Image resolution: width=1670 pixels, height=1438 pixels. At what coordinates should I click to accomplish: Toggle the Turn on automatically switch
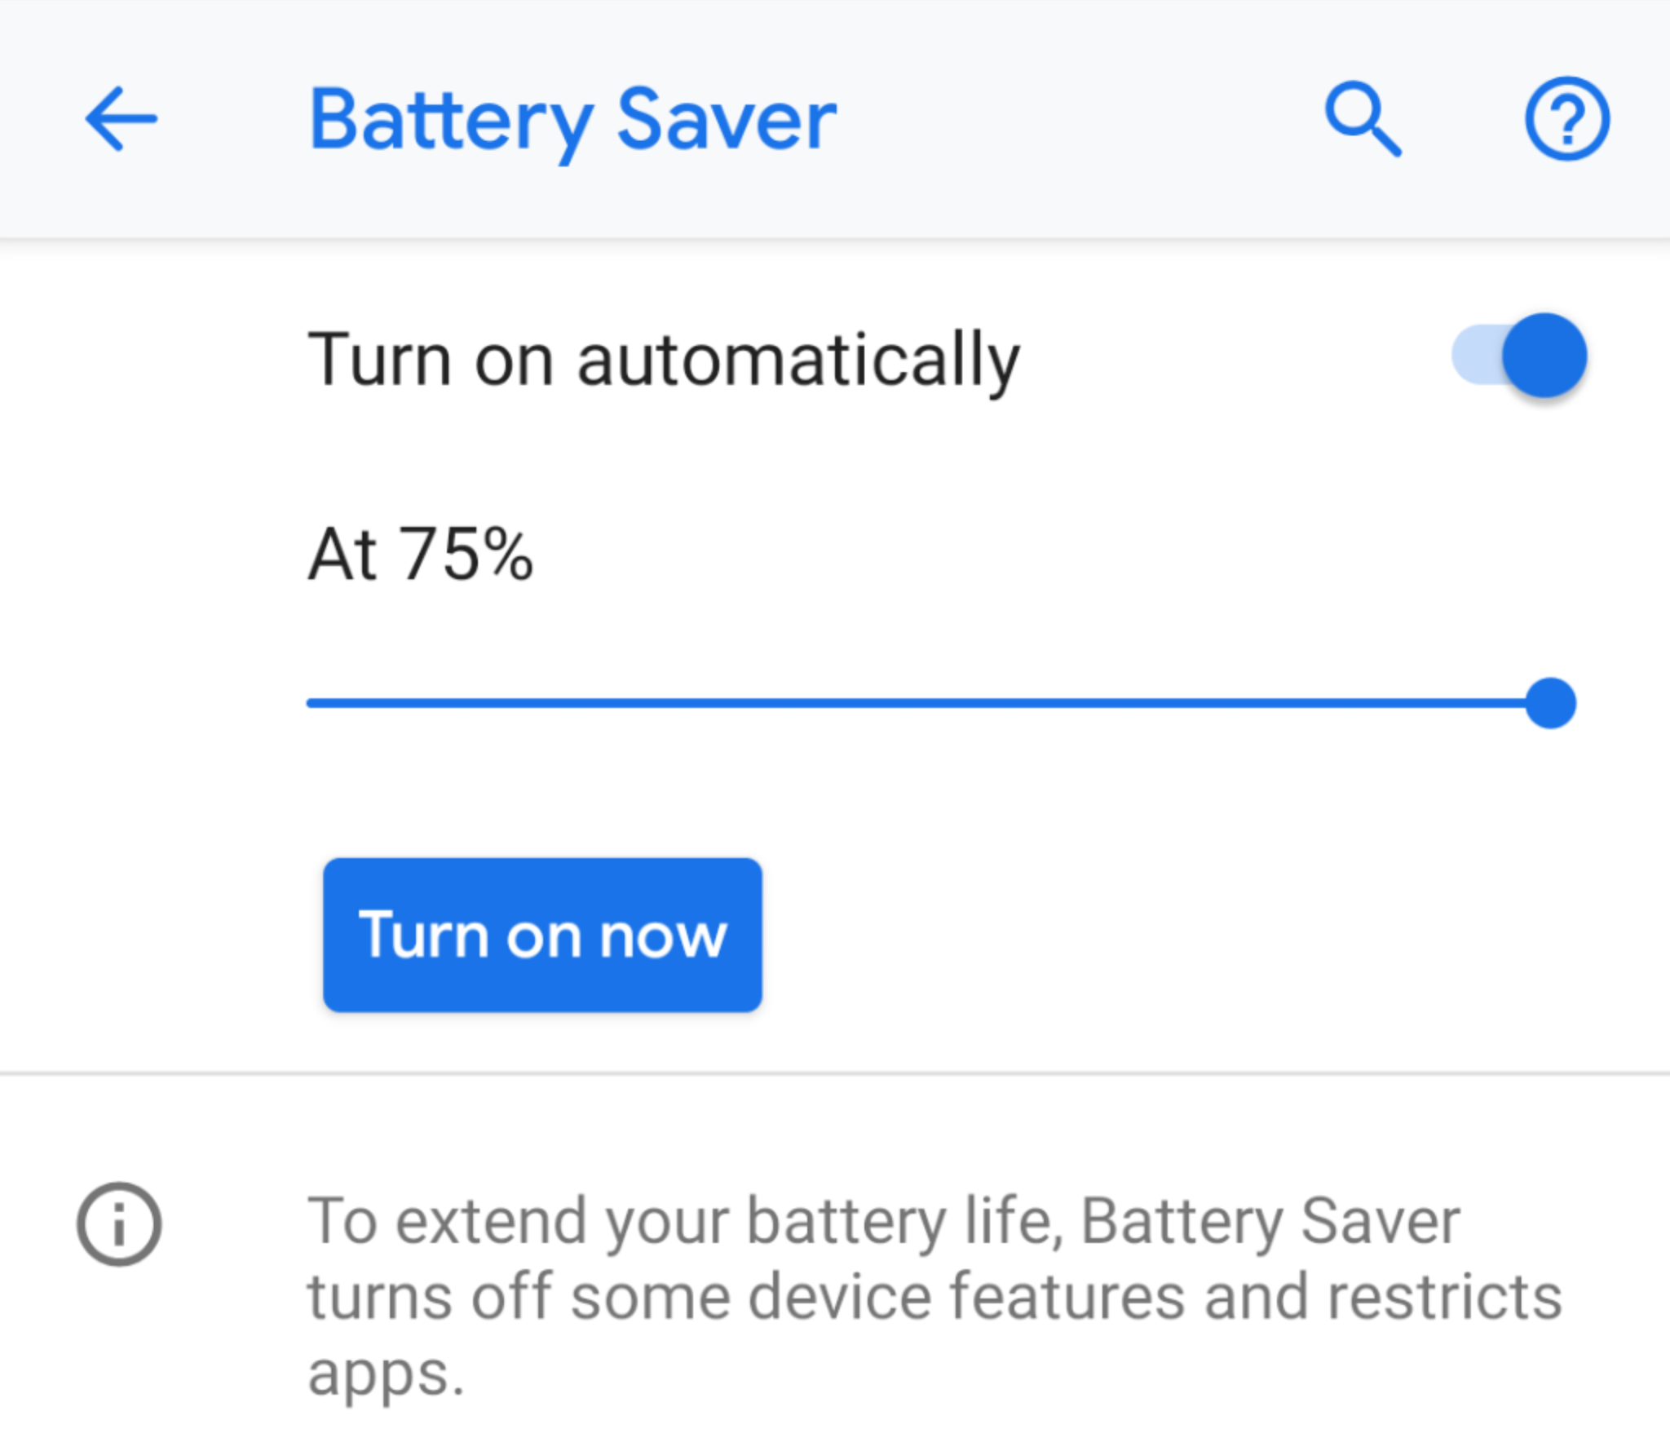point(1518,356)
